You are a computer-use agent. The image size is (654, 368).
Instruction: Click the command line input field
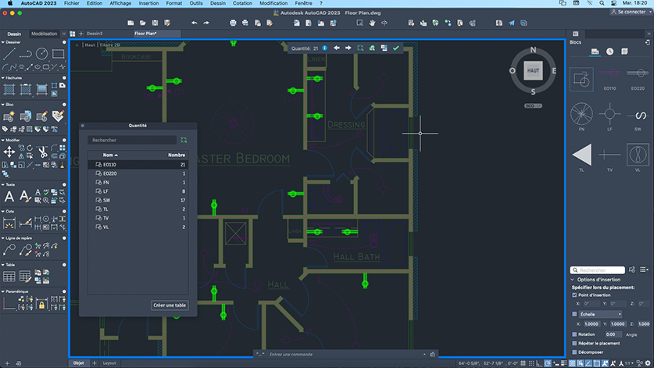(x=344, y=355)
